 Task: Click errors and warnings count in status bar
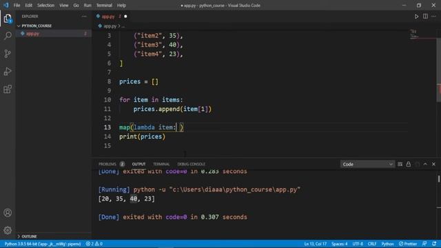point(94,244)
